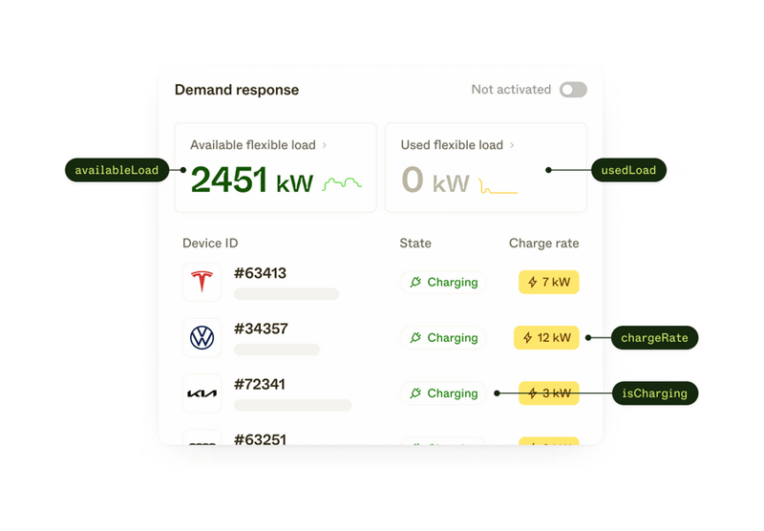Click the yellow sparkline next to 0 kW

[499, 186]
